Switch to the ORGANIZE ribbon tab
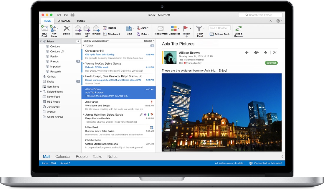Image resolution: width=324 pixels, height=190 pixels. [64, 21]
